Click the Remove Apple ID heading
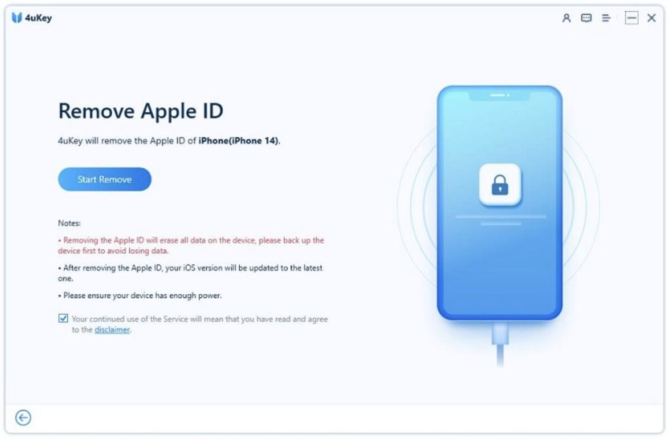Screen dimensions: 671x440 (x=141, y=111)
